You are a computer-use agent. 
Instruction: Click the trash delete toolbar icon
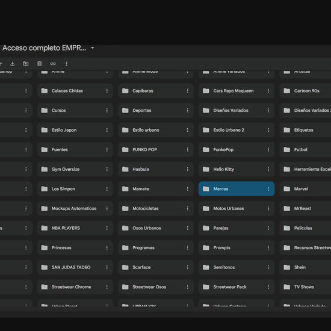pyautogui.click(x=40, y=64)
